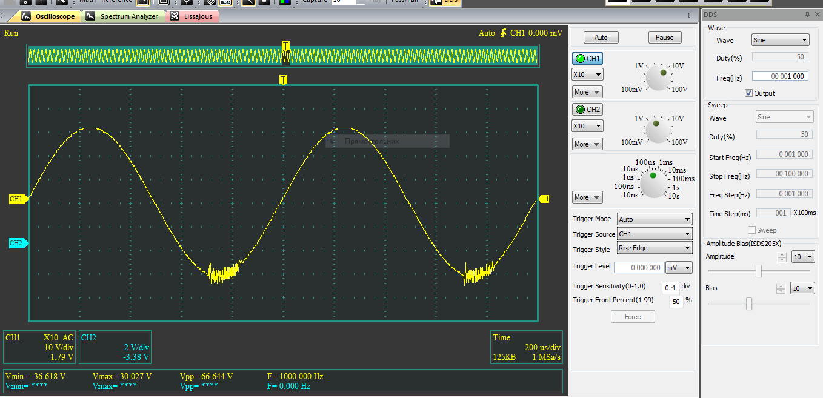Click the yellow CH1 ground level marker
The height and width of the screenshot is (398, 823).
pos(18,199)
